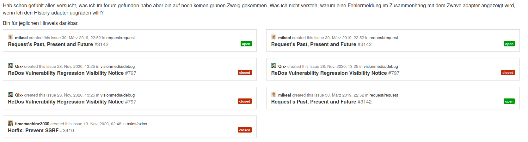Click issue number #3410

click(67, 131)
